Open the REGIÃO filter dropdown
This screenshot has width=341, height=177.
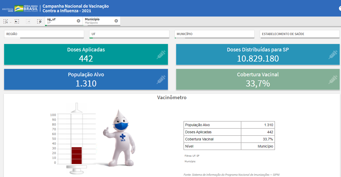(44, 34)
